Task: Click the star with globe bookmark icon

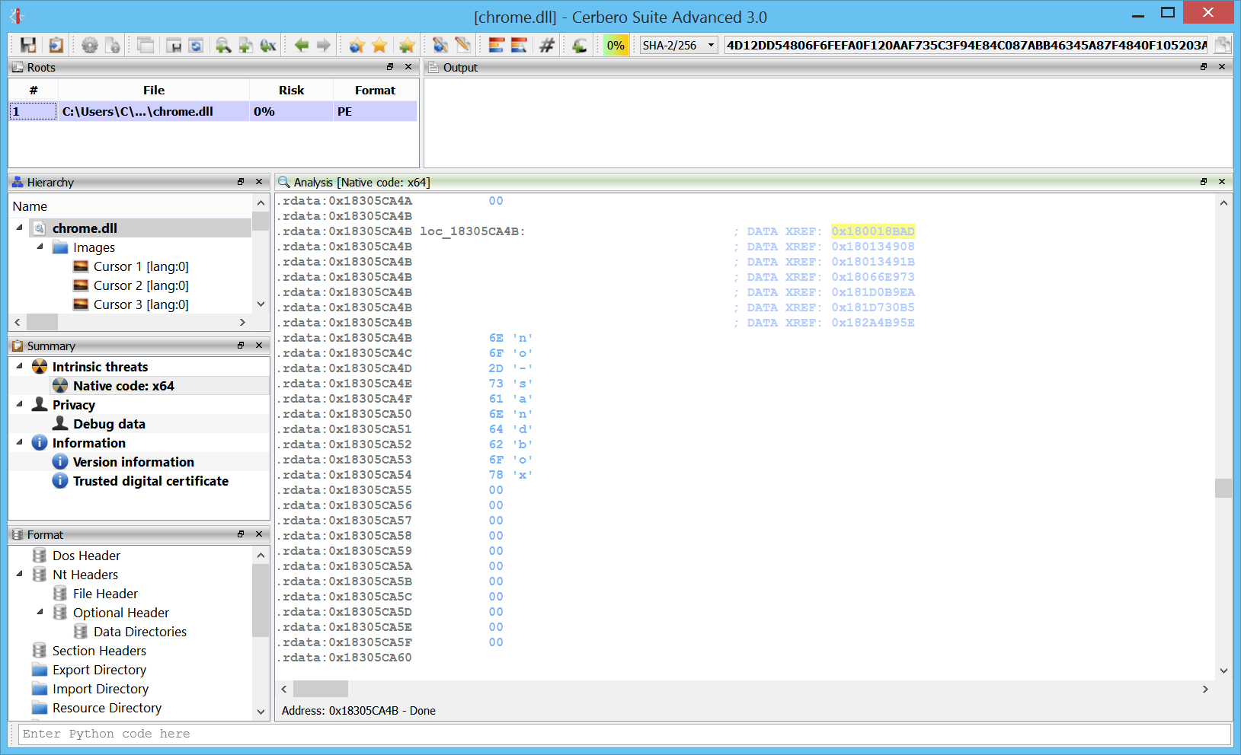Action: point(357,46)
